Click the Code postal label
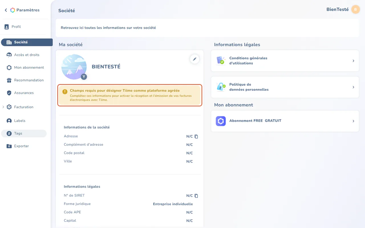Image resolution: width=365 pixels, height=228 pixels. pos(74,153)
